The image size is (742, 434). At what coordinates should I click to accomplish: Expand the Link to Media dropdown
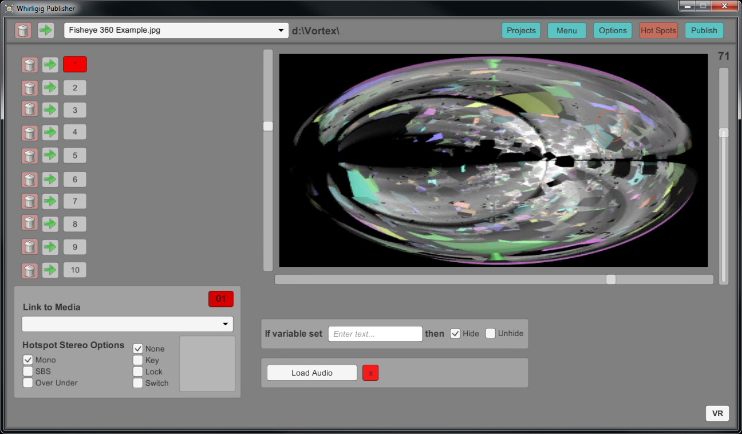pos(128,324)
